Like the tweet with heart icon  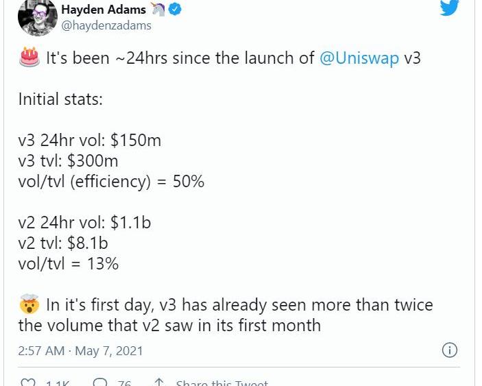pos(28,383)
